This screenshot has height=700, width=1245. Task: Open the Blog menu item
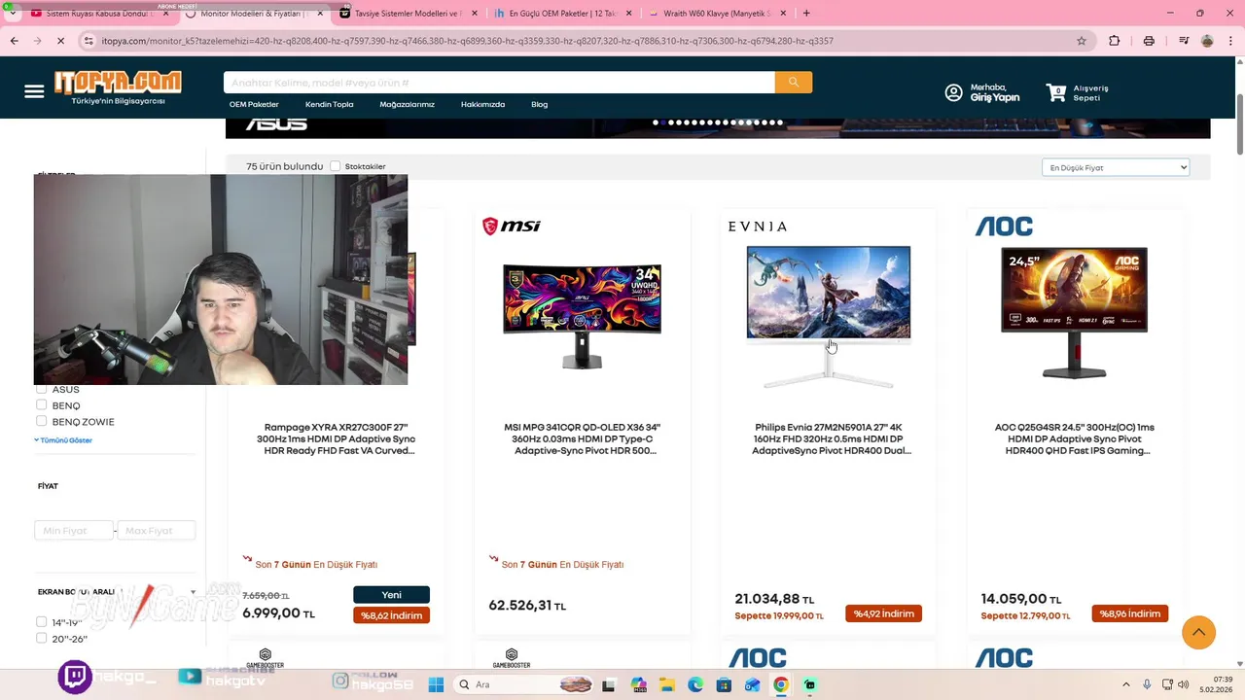pyautogui.click(x=539, y=104)
